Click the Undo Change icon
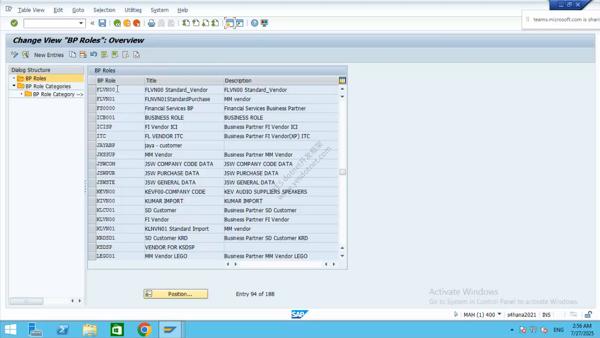The width and height of the screenshot is (600, 338). pos(93,55)
